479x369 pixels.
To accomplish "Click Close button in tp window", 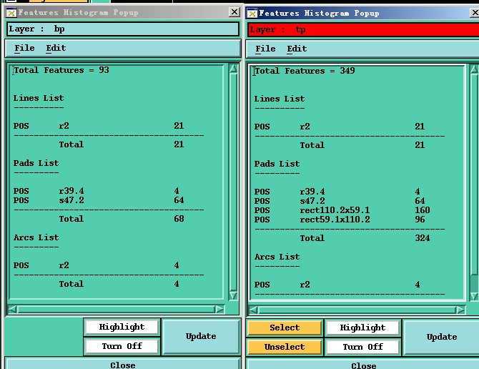I will point(363,365).
